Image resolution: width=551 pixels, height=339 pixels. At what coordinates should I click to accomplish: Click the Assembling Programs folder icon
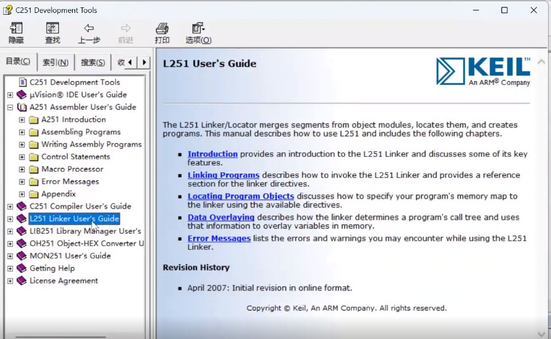coord(34,132)
